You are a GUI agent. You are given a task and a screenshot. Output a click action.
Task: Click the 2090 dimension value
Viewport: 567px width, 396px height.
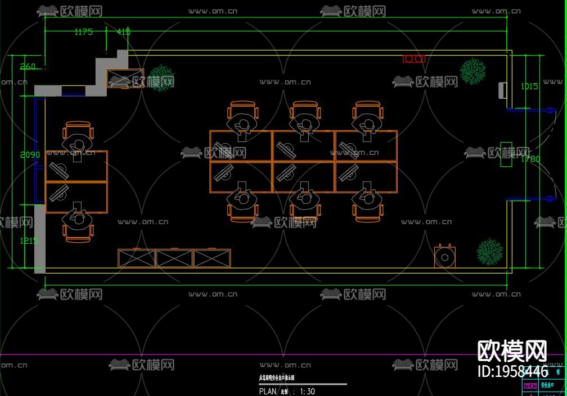pos(30,154)
